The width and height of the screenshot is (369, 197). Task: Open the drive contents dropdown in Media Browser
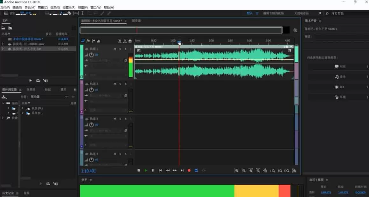tap(49, 97)
